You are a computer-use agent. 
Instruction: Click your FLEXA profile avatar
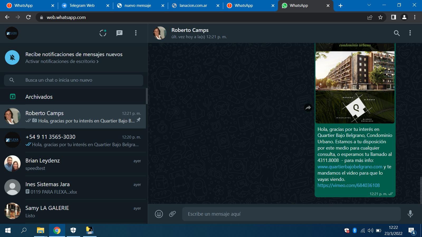12,33
